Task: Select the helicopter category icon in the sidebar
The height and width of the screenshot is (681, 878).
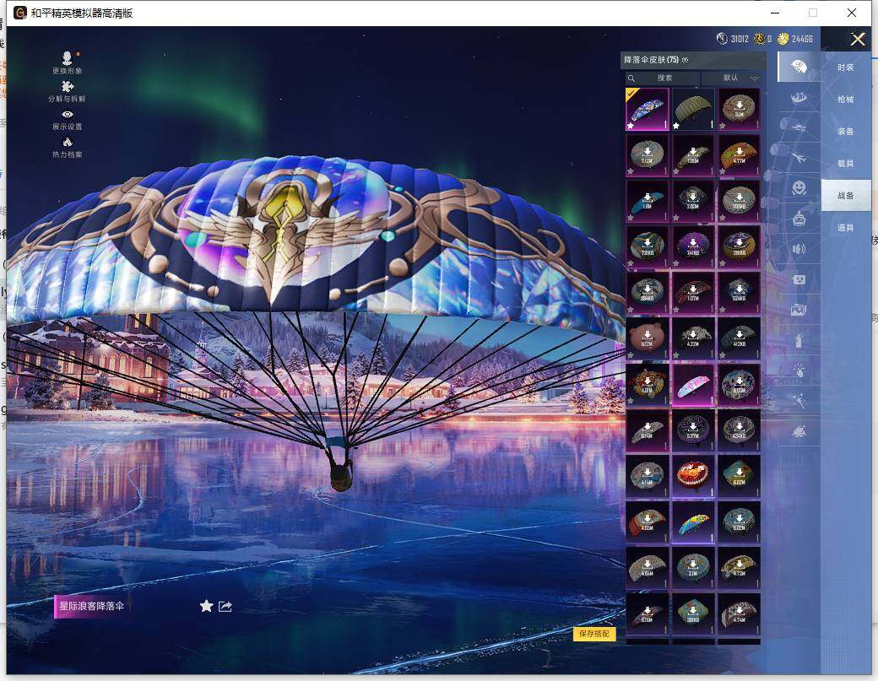Action: pos(799,128)
